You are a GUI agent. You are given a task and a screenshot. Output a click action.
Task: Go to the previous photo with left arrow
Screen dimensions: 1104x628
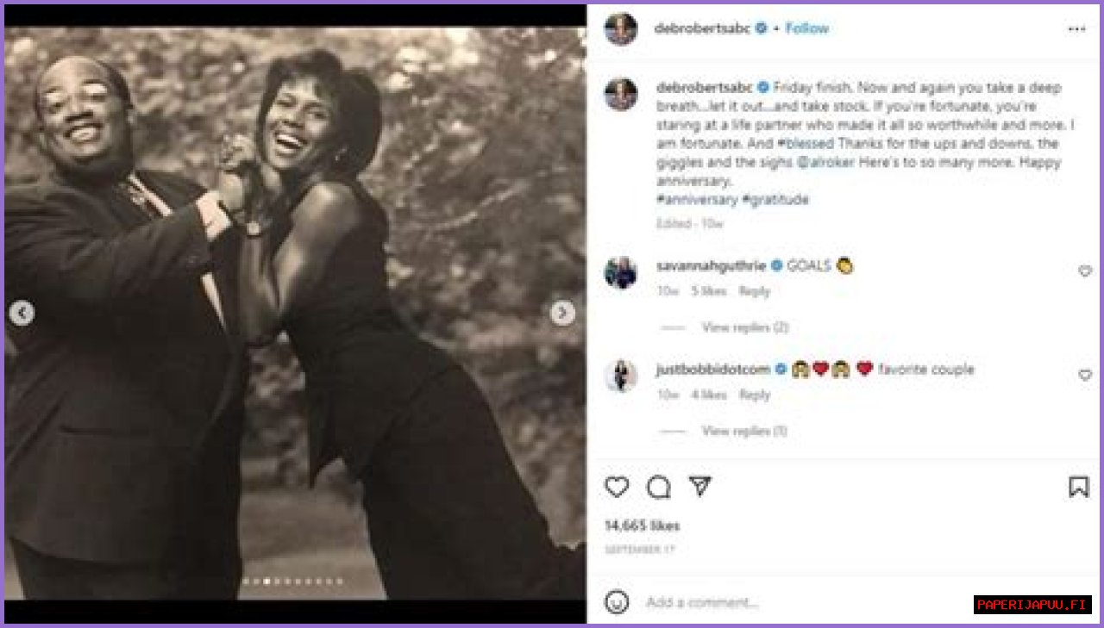[x=22, y=314]
